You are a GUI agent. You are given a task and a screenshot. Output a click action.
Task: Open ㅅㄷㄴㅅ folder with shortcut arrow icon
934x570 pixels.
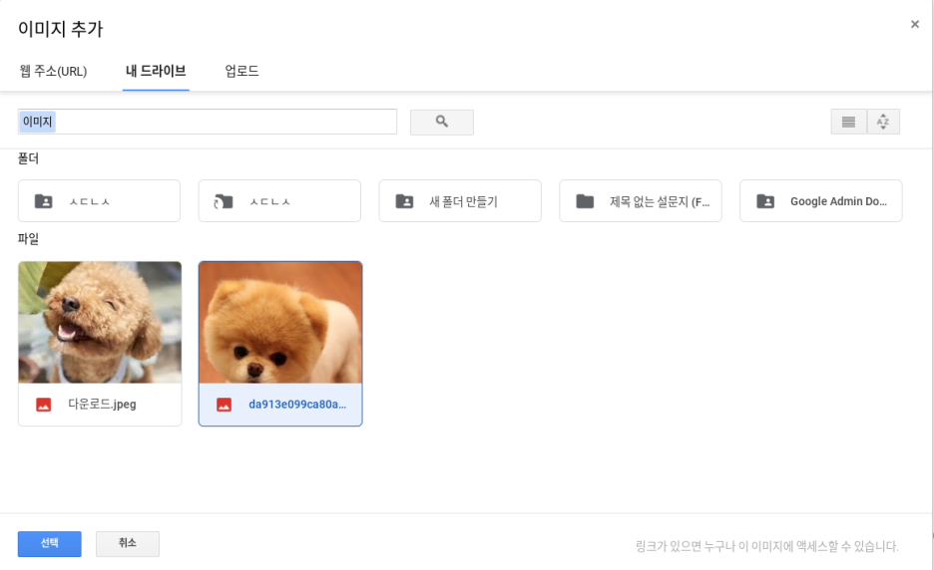(x=279, y=201)
